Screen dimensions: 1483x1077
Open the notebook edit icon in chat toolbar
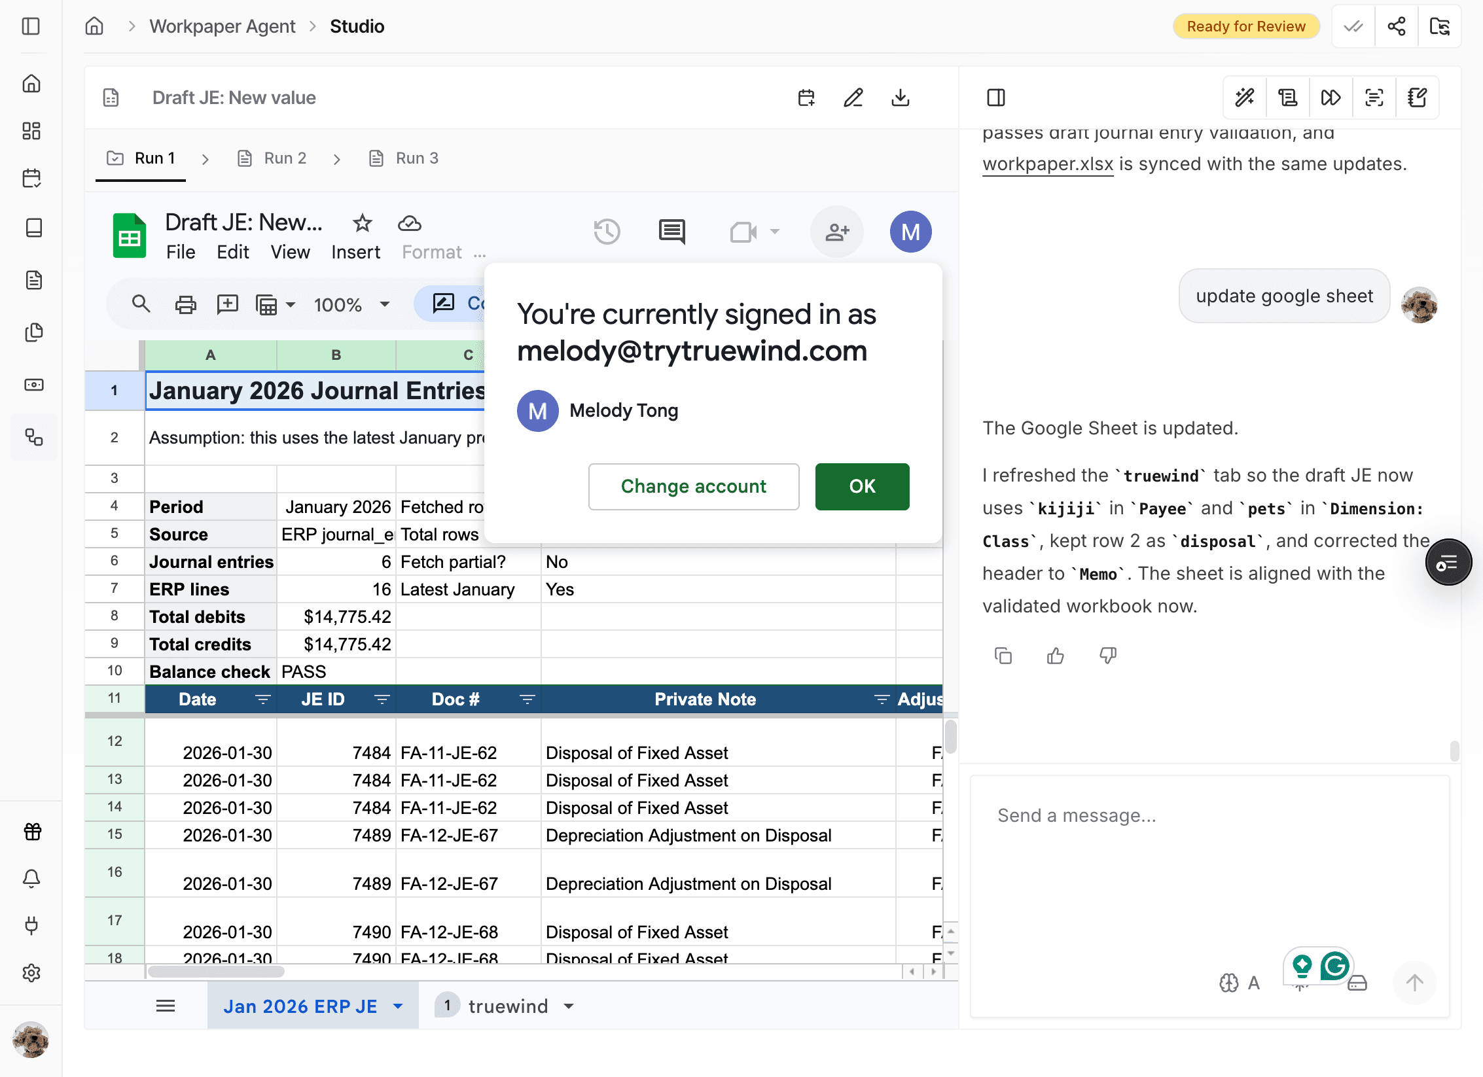pos(1417,97)
